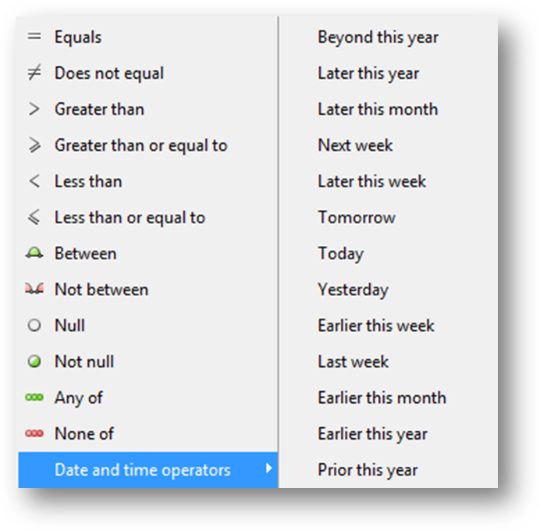
Task: Click the green Any of icon
Action: point(34,397)
